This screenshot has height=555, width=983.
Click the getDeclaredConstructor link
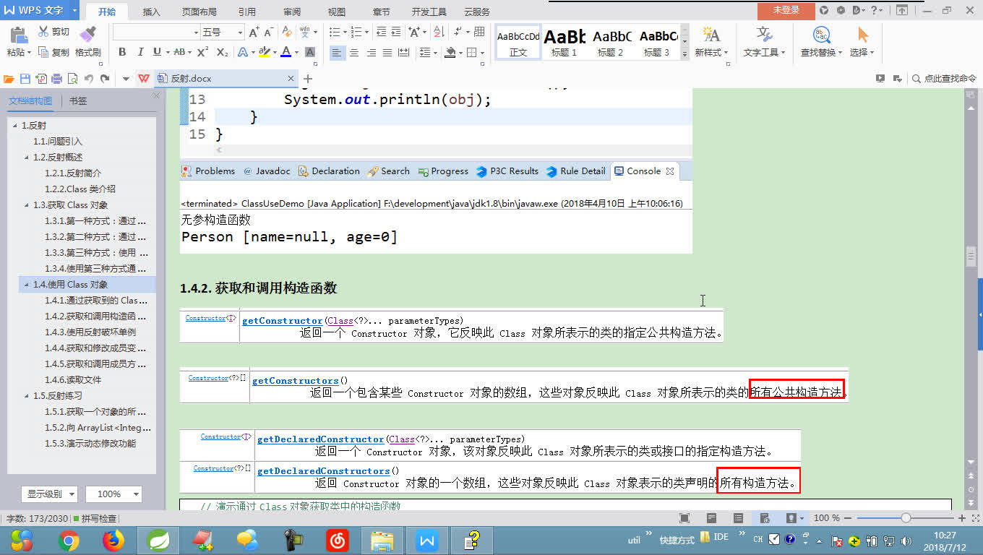click(321, 439)
